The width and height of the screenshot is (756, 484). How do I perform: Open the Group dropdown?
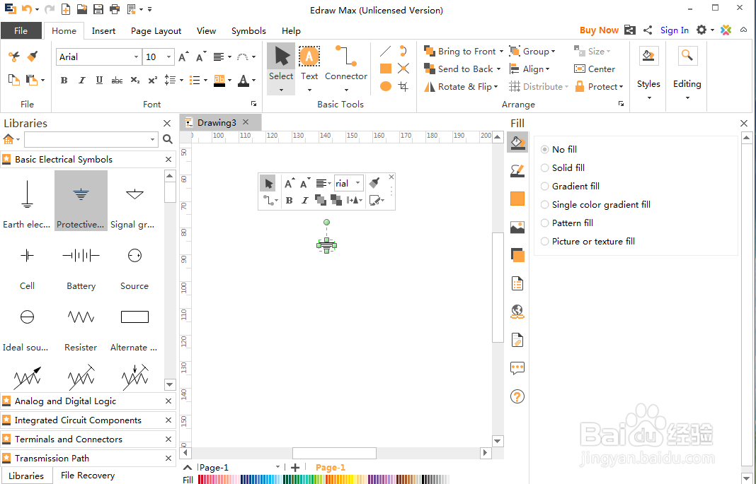[x=532, y=51]
